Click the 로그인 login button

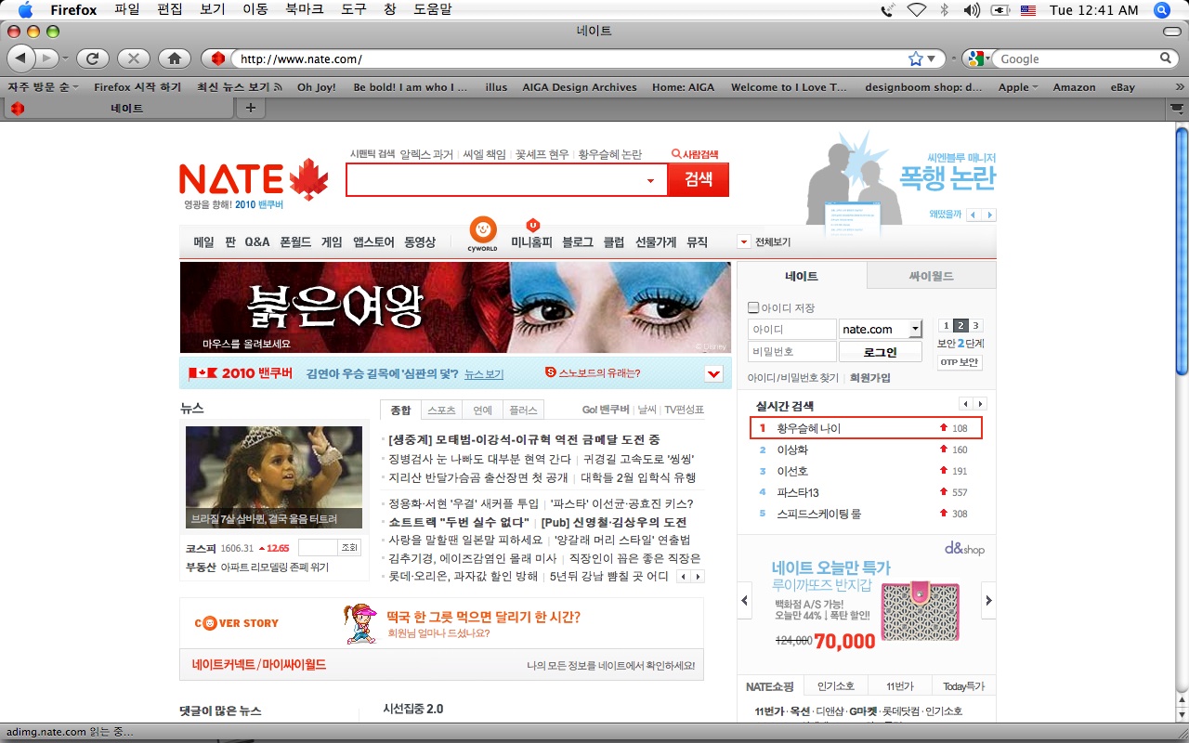point(880,352)
